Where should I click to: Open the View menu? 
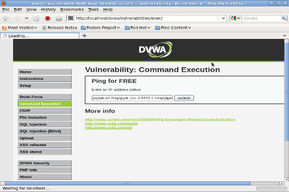tap(31, 10)
